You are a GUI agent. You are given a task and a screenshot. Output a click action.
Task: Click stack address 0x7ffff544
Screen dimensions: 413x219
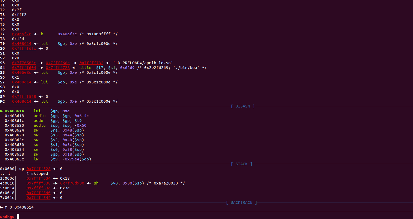coord(38,198)
